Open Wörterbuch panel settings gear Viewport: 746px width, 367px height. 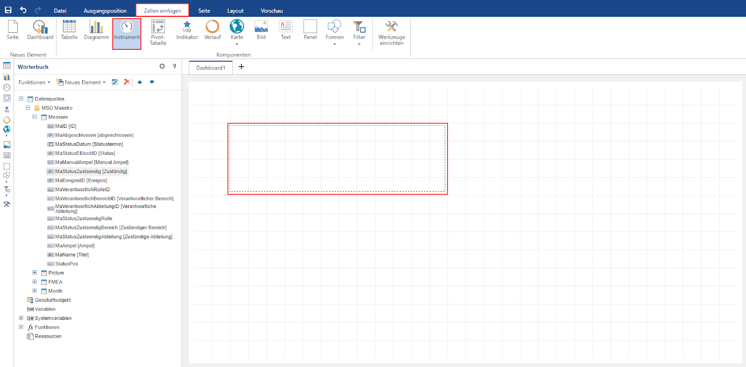(x=162, y=66)
